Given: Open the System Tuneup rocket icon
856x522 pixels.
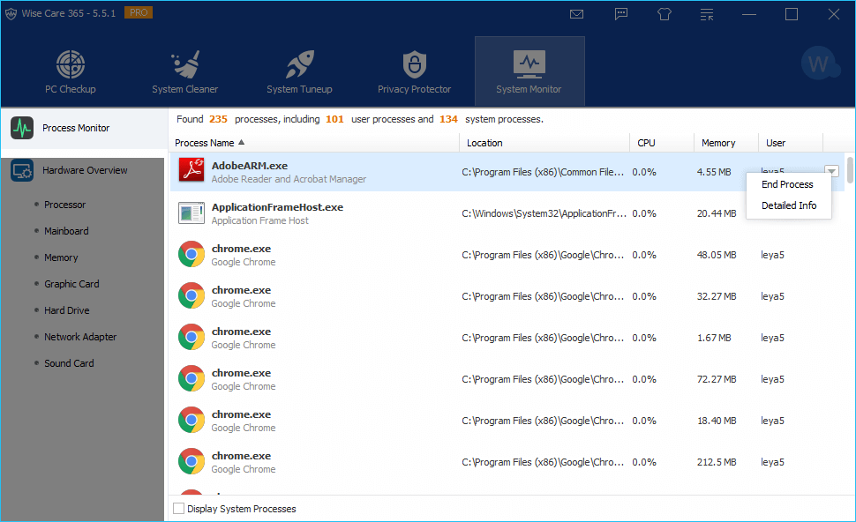Looking at the screenshot, I should tap(300, 64).
